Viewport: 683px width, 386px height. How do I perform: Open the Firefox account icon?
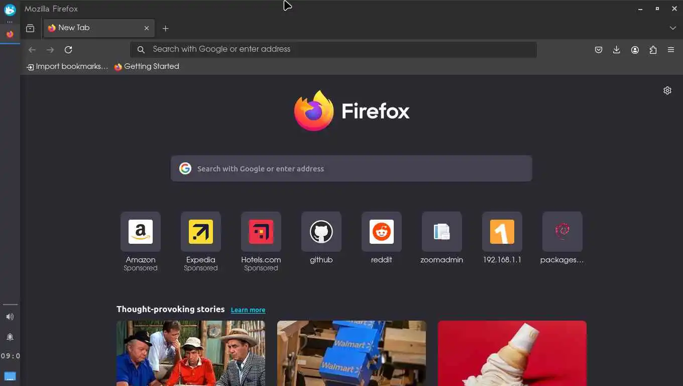pyautogui.click(x=635, y=50)
